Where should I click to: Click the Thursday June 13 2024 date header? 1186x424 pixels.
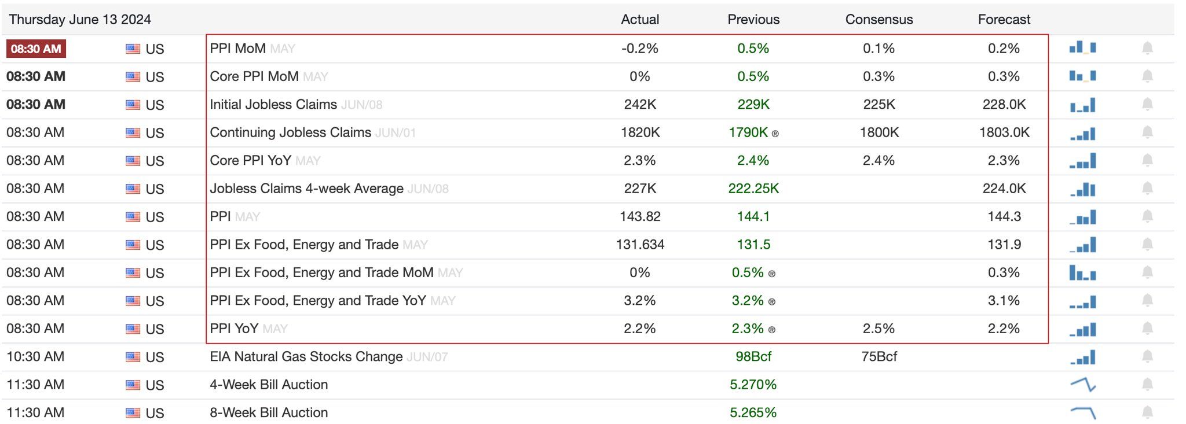(x=80, y=20)
